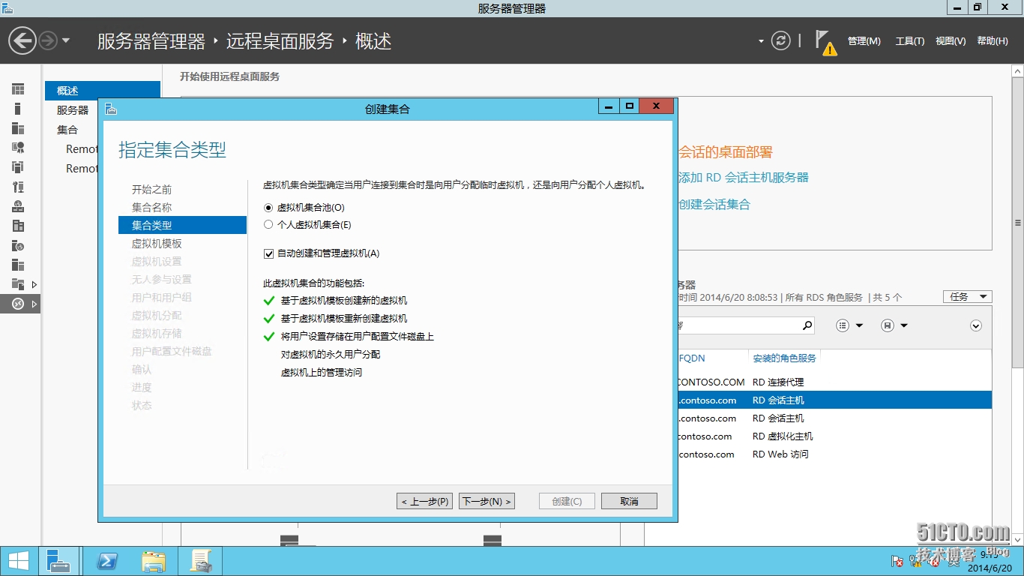Click the 下一步(N) button
The image size is (1024, 576).
click(487, 501)
